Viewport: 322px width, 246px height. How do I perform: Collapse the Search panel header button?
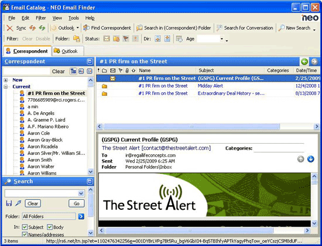[x=90, y=181]
